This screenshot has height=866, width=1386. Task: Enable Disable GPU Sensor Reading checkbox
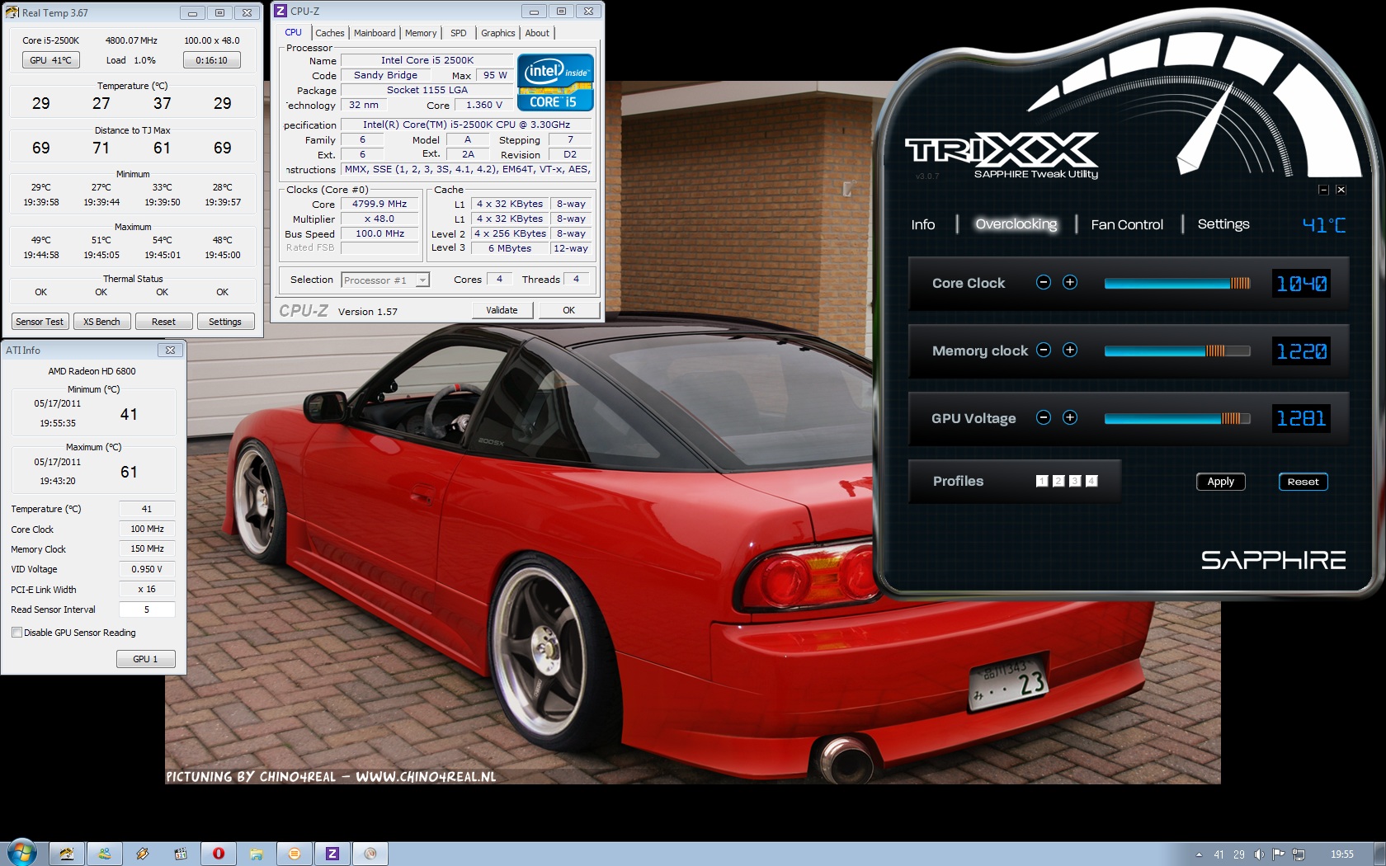coord(16,633)
